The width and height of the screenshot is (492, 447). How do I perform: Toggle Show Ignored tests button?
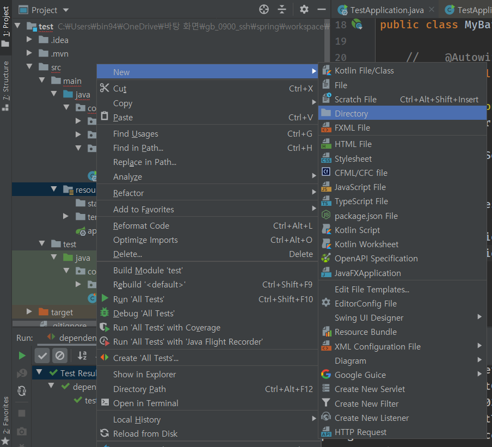pos(60,356)
